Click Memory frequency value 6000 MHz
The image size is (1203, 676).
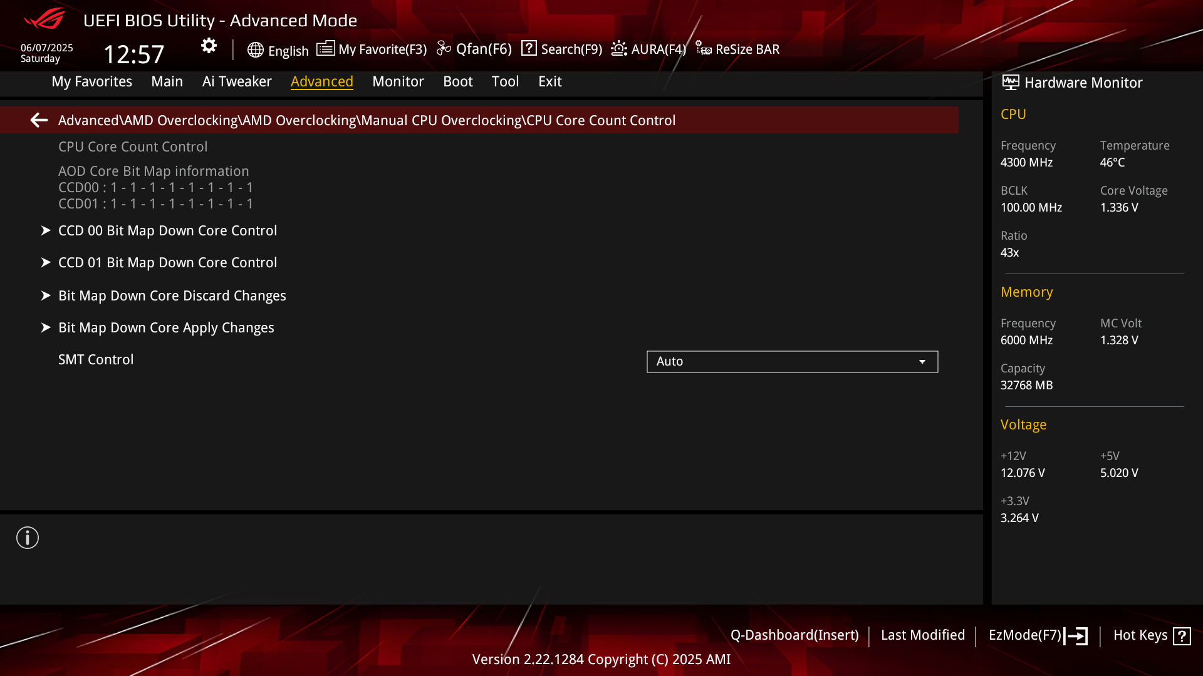click(x=1026, y=340)
